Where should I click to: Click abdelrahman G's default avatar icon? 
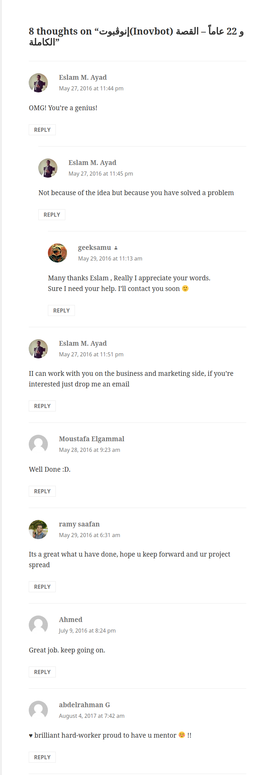click(38, 710)
